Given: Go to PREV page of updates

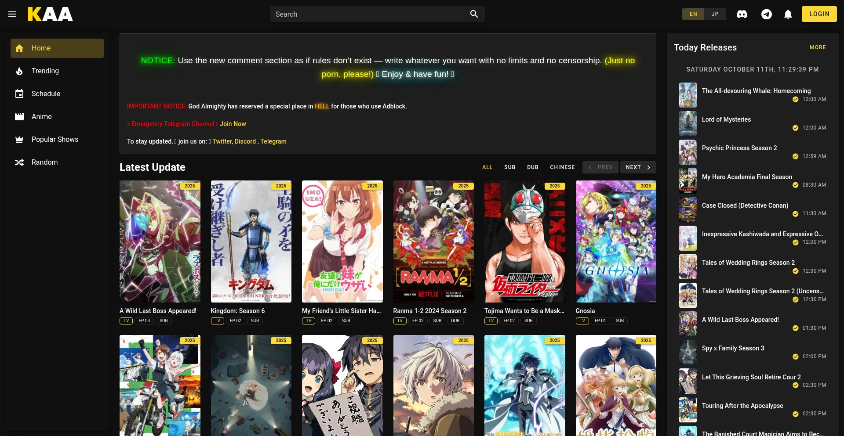Looking at the screenshot, I should coord(600,167).
